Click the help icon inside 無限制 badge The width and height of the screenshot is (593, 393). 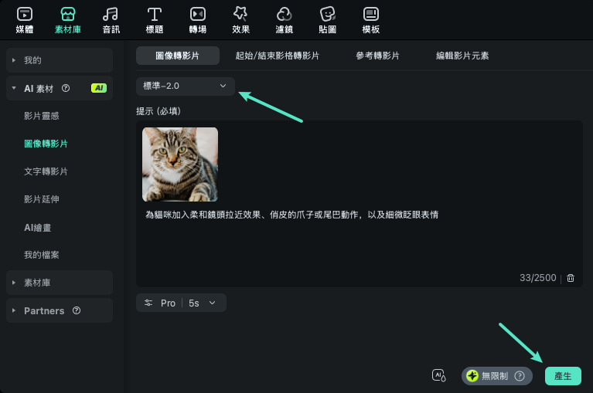(x=520, y=376)
